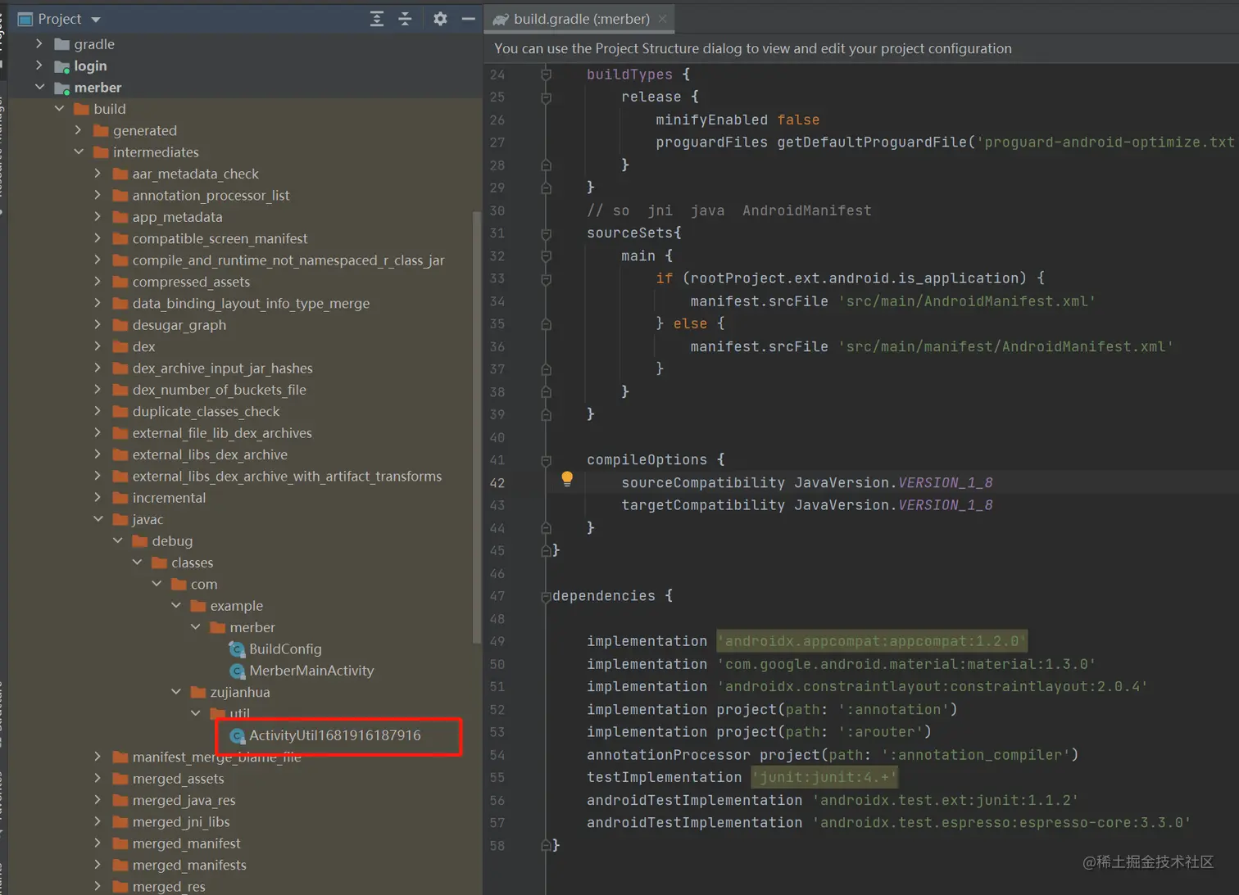Select the BuildConfig class file
1239x895 pixels.
tap(285, 649)
